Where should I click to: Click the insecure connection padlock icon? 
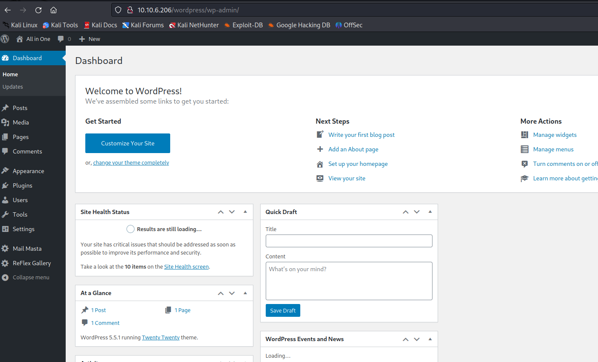pyautogui.click(x=130, y=10)
